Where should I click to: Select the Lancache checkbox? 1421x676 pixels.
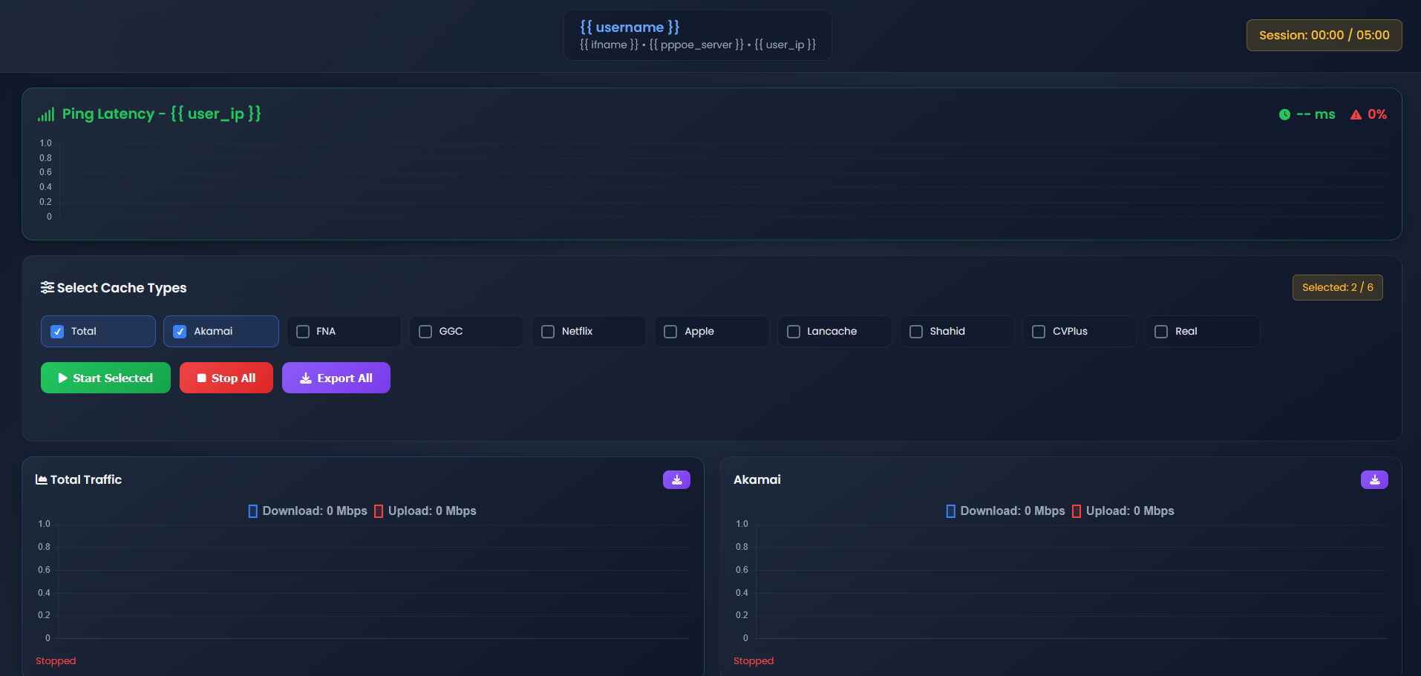pyautogui.click(x=793, y=331)
